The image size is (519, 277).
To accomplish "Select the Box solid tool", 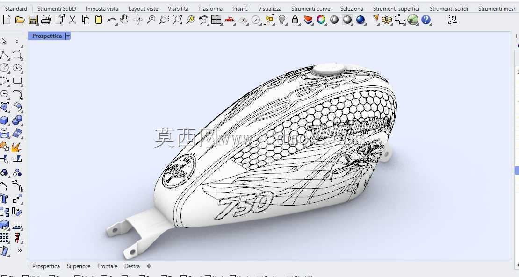I will pos(4,120).
